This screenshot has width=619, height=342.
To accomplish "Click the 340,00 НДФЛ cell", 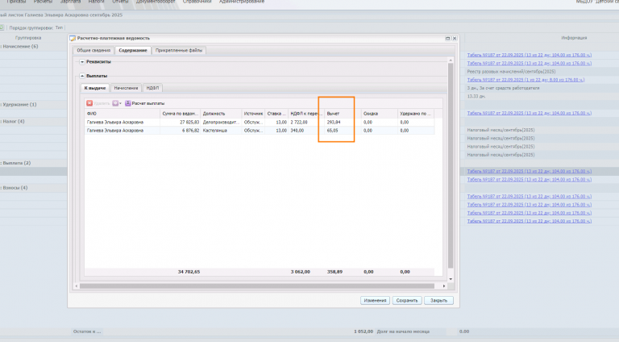I will click(306, 131).
